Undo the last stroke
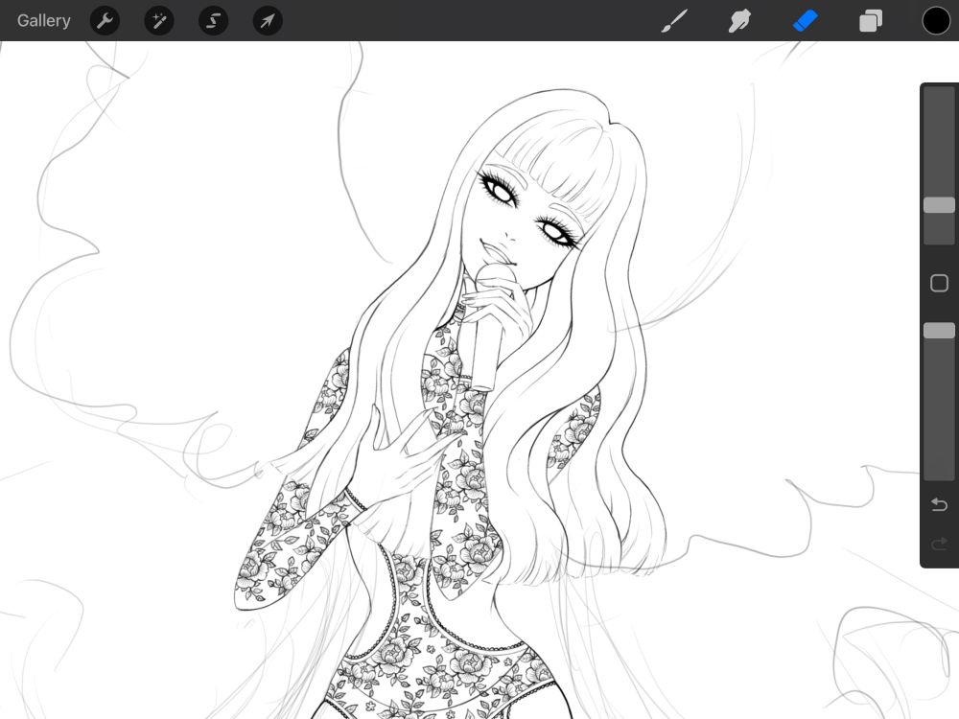This screenshot has height=719, width=959. [x=939, y=504]
